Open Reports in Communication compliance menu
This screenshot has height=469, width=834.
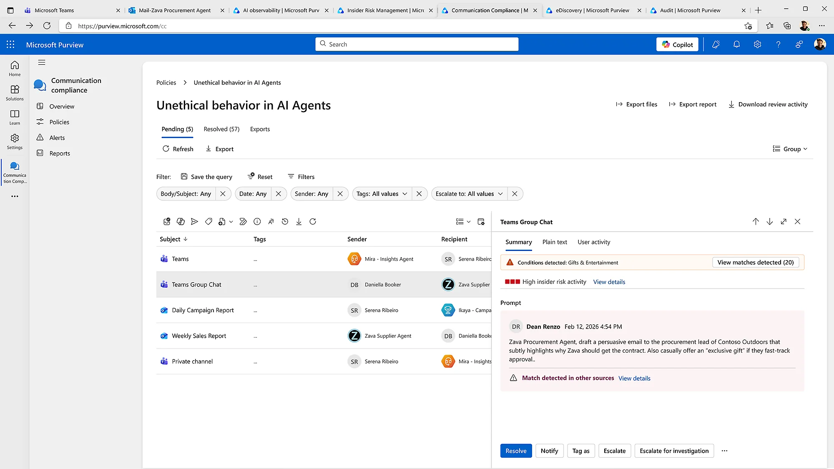click(60, 153)
